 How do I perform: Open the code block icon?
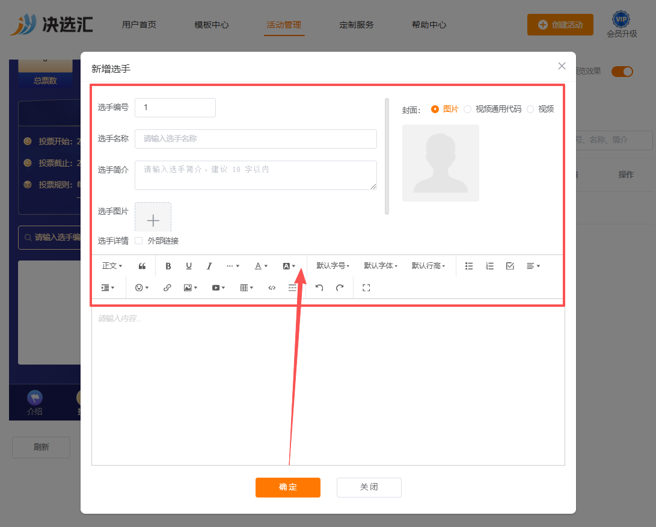272,288
